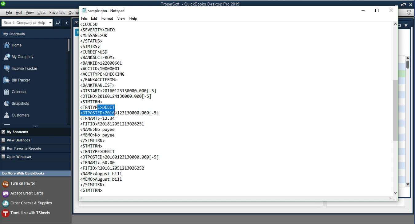Collapse the left icon bar arrow
Viewport: 415px width, 224px height.
[x=67, y=23]
